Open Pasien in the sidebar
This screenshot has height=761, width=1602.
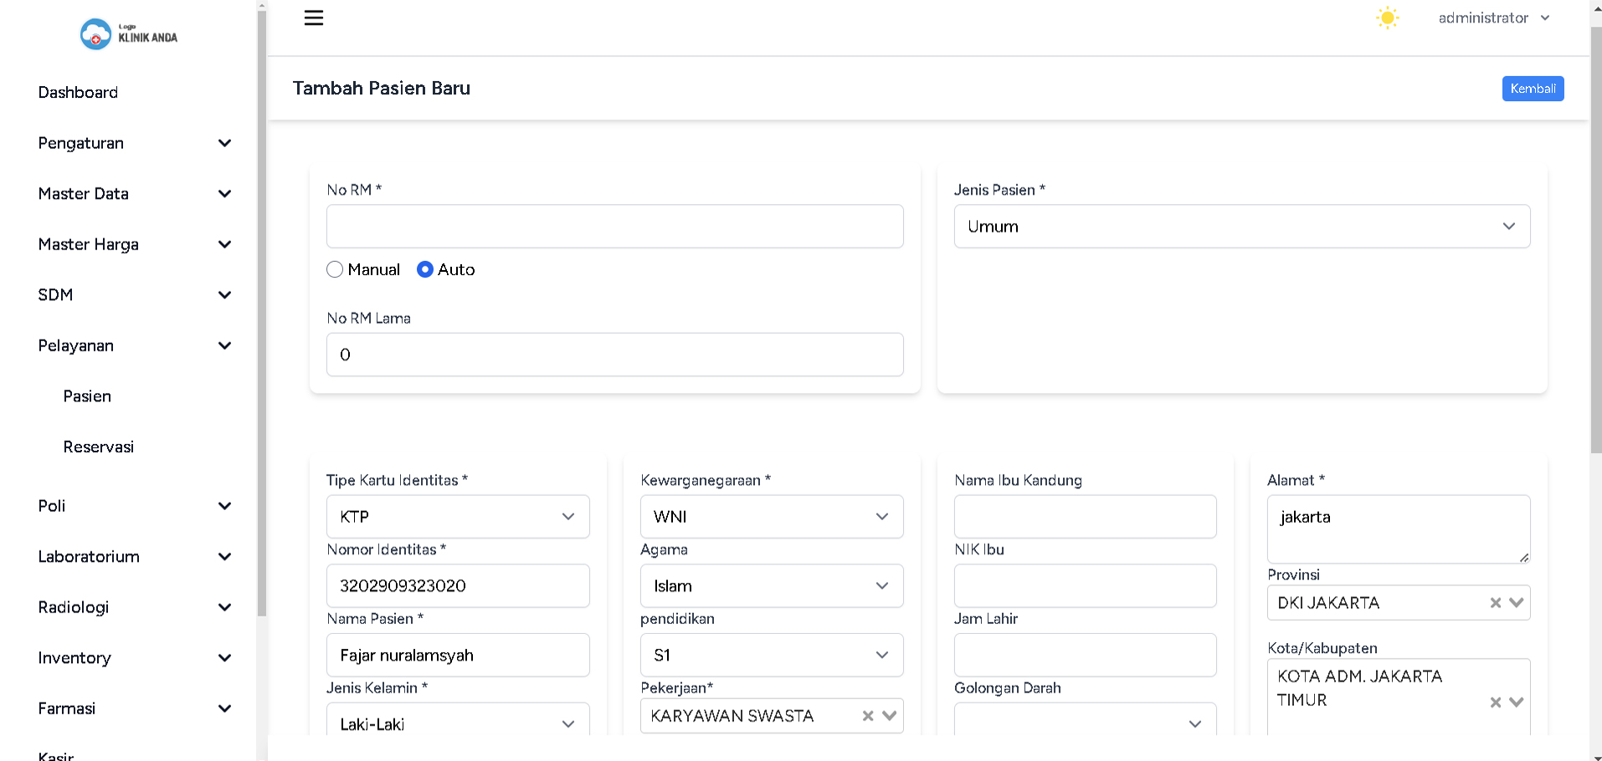(x=87, y=396)
